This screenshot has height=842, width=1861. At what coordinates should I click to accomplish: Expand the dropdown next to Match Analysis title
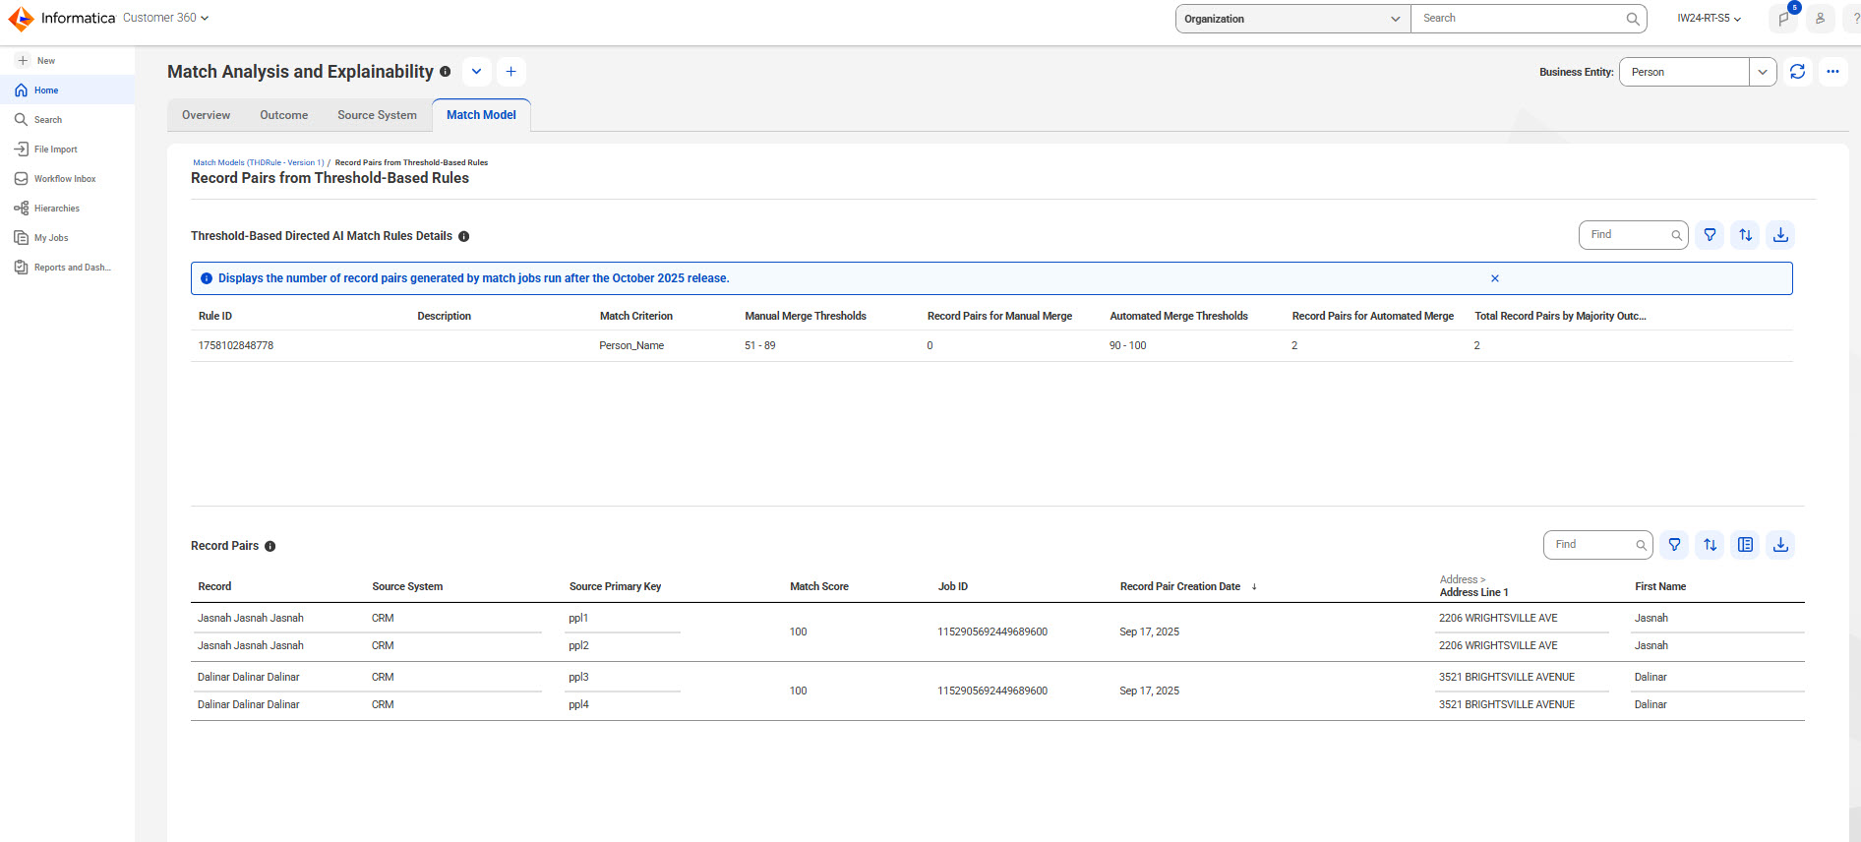click(x=476, y=72)
